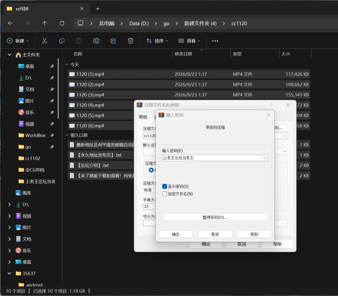338x296 pixels.
Task: Select the 1120 (2).mp4 file row
Action: point(189,84)
